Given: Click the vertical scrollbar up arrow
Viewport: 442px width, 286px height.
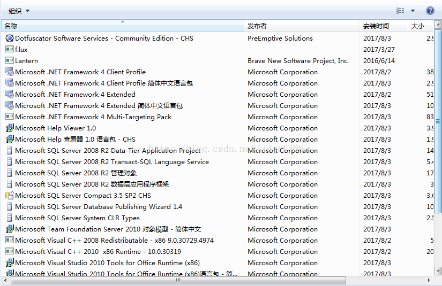Looking at the screenshot, I should (438, 25).
